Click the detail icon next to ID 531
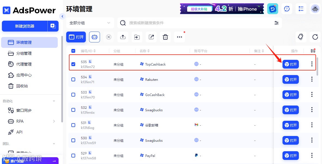Screen dimensions: 322x164 [x=89, y=122]
